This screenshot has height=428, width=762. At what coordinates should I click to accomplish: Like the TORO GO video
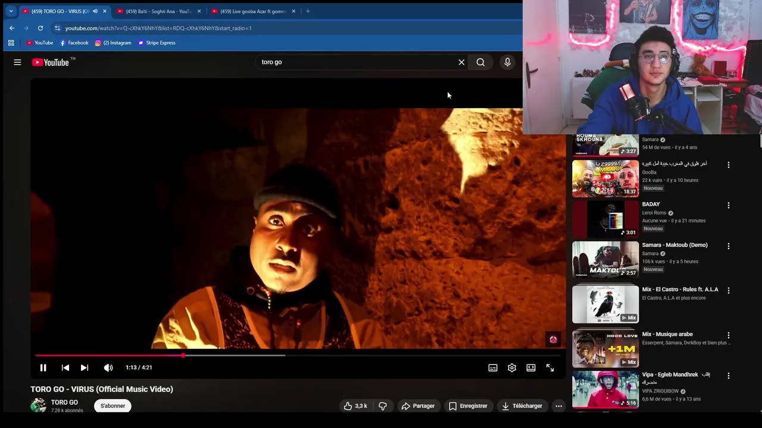pyautogui.click(x=355, y=406)
